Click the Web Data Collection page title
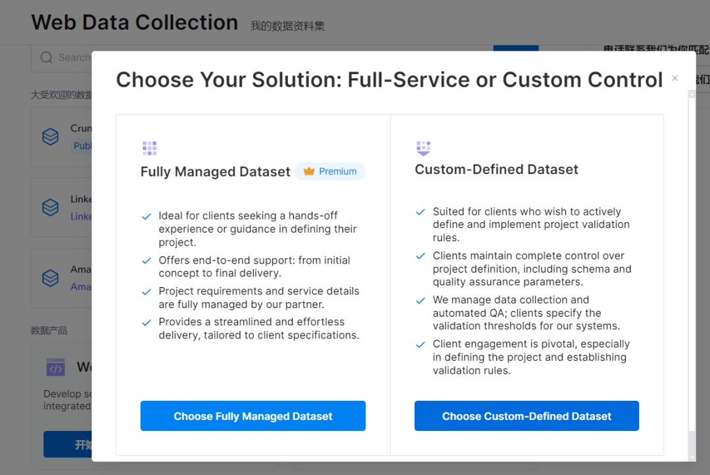This screenshot has height=475, width=710. click(x=135, y=22)
